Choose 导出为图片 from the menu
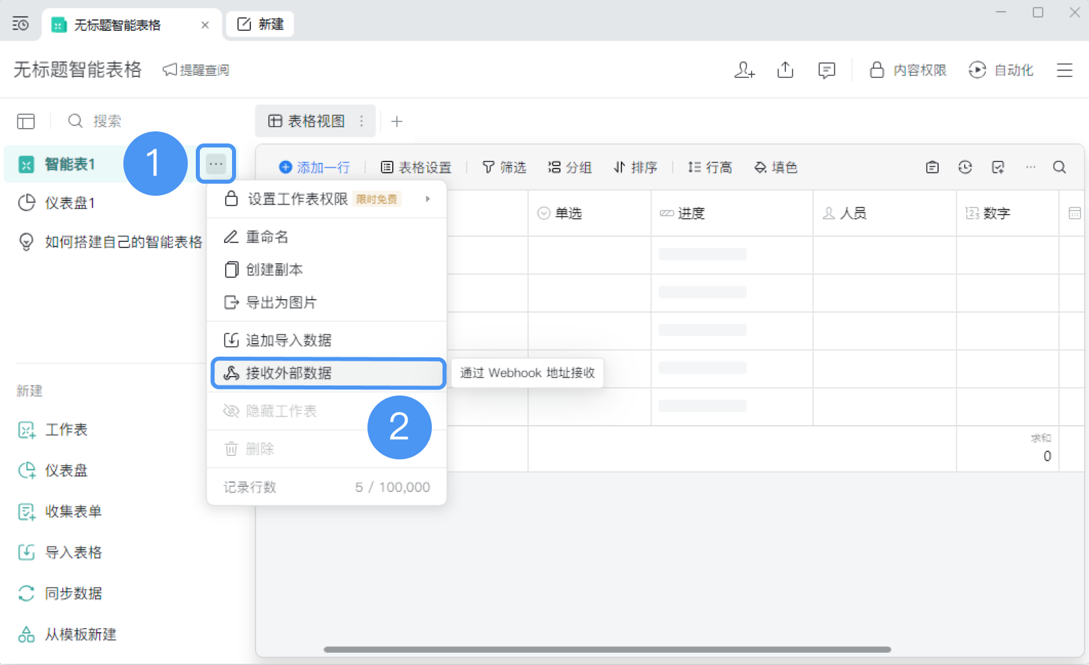The width and height of the screenshot is (1089, 665). (327, 302)
